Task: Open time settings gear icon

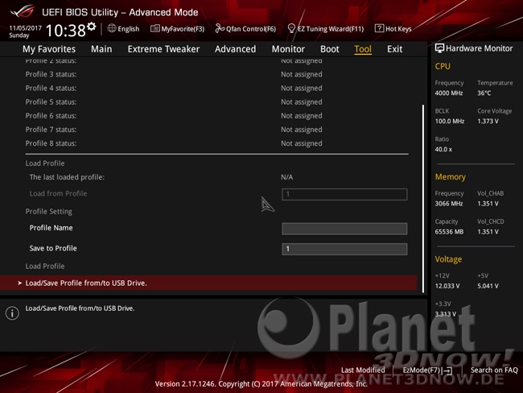Action: [92, 27]
